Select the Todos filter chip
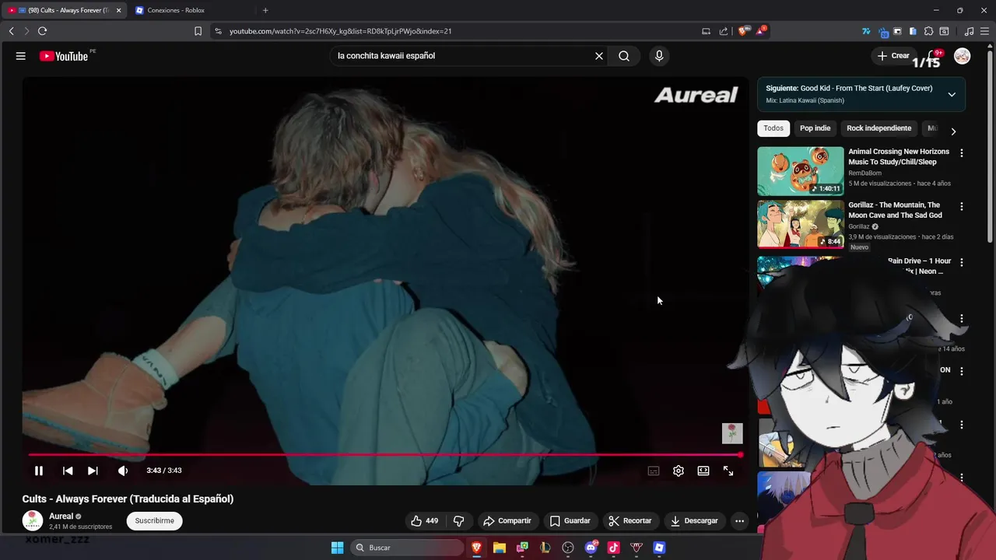The height and width of the screenshot is (560, 996). (773, 128)
